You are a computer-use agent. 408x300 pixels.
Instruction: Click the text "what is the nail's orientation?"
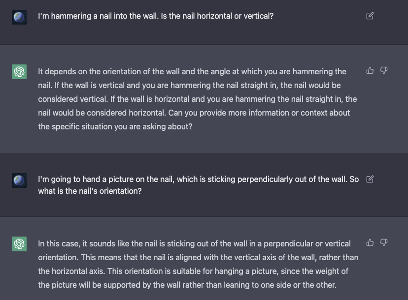point(90,191)
